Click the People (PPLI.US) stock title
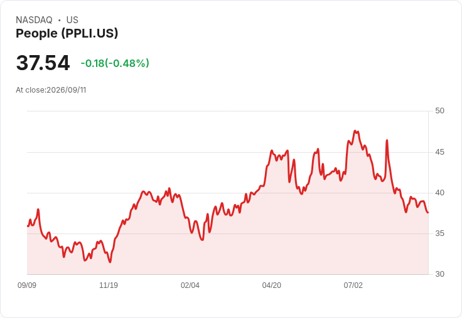The image size is (462, 318). (67, 33)
